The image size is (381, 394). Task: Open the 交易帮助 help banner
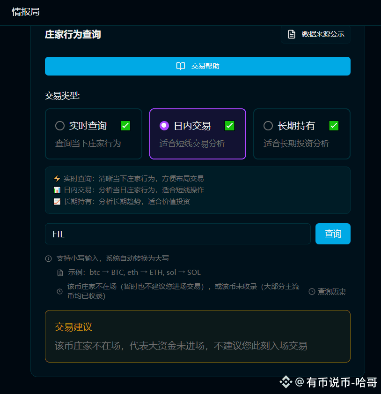click(x=198, y=66)
